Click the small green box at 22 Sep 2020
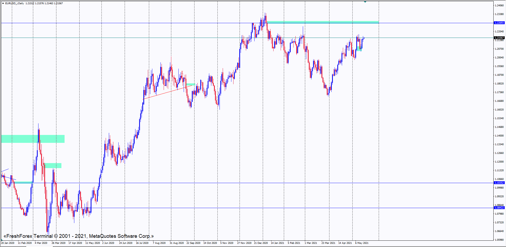The height and width of the screenshot is (247, 506). 191,84
